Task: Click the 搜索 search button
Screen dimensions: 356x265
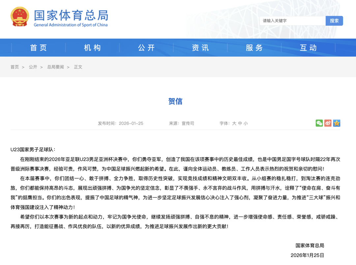Action: click(x=334, y=21)
